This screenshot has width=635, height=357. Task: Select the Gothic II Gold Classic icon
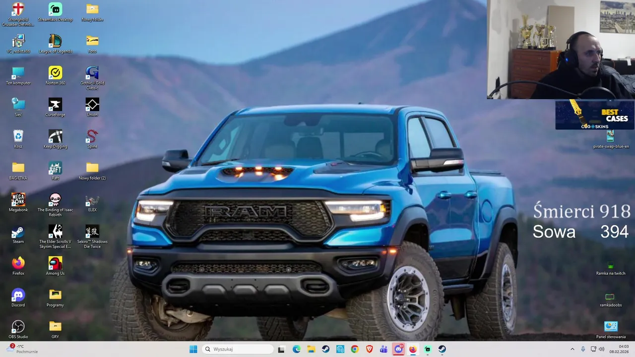pyautogui.click(x=92, y=77)
